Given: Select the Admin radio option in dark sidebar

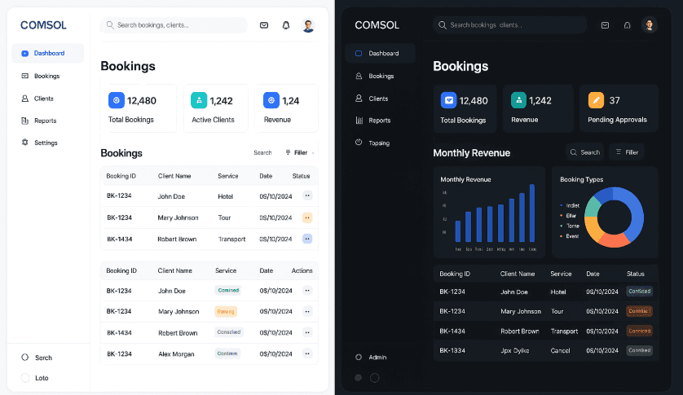Looking at the screenshot, I should click(x=359, y=357).
